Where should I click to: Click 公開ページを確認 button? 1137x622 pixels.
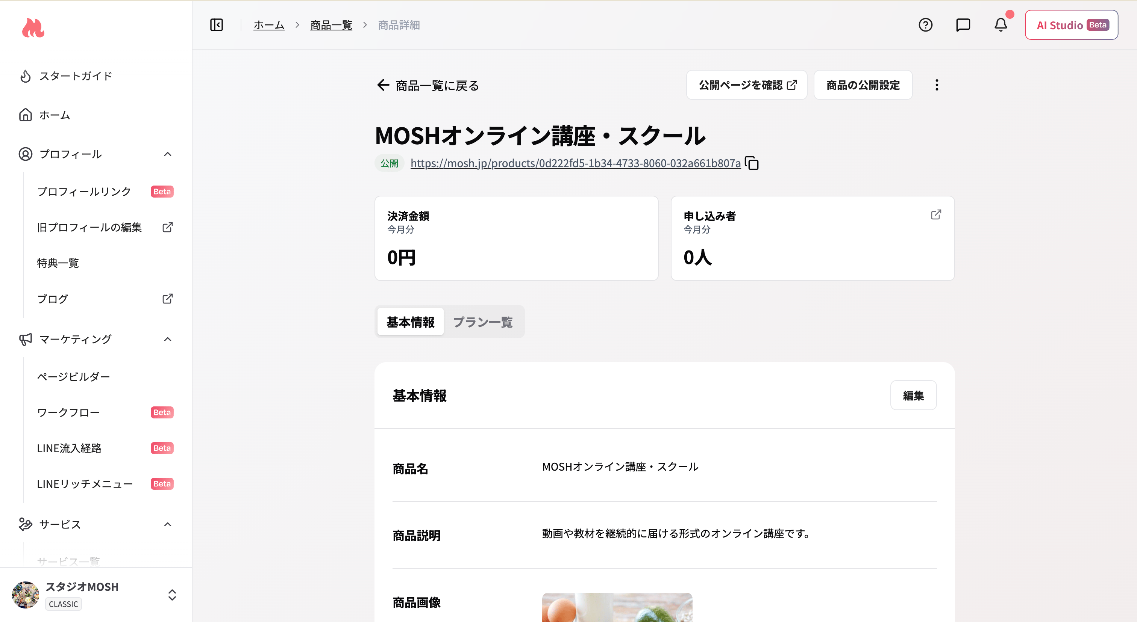click(747, 85)
